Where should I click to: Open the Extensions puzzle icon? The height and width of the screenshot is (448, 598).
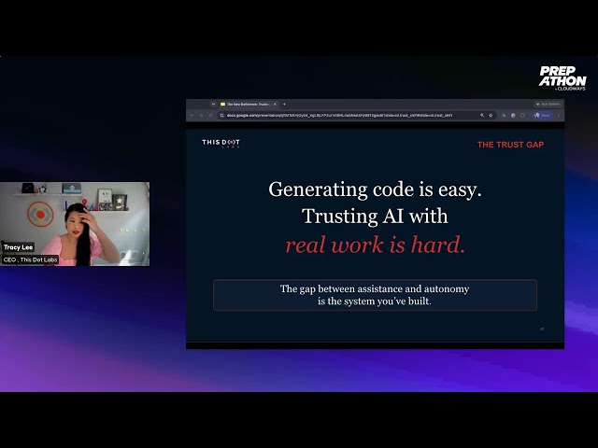(x=523, y=115)
